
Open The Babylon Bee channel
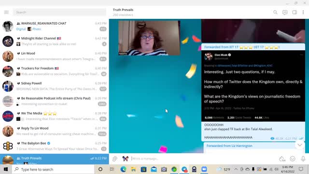[55, 146]
